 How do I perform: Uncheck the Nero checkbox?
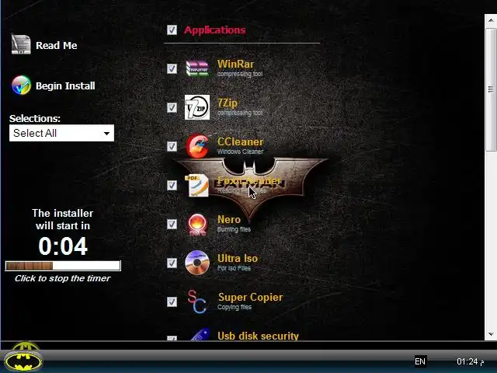tap(172, 224)
